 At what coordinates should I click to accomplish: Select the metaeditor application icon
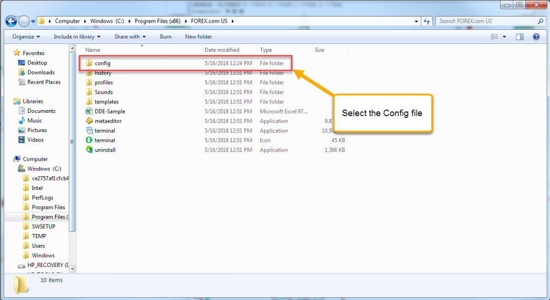[x=89, y=121]
